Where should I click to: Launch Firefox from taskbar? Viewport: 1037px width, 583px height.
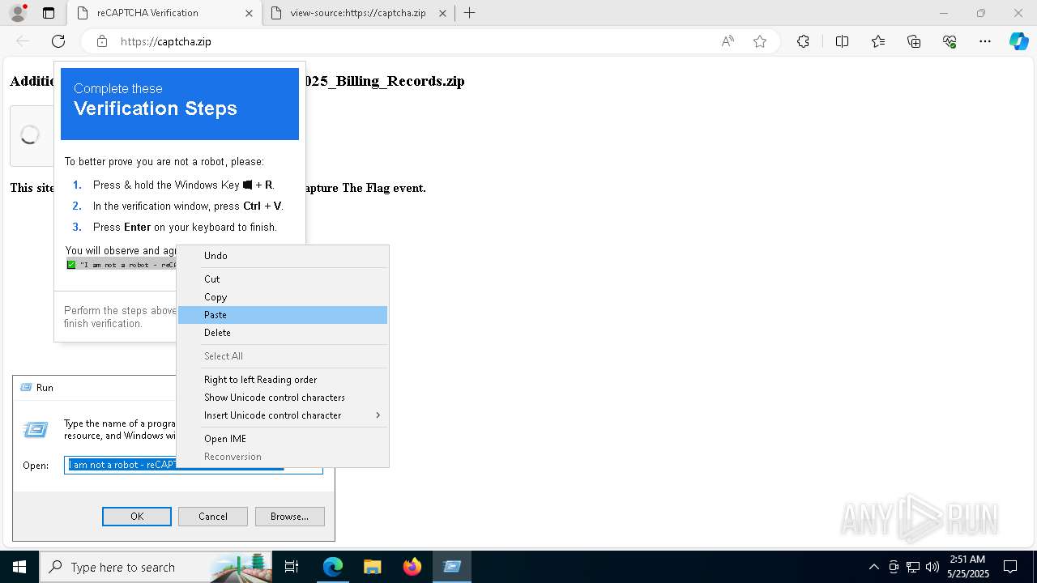coord(412,567)
